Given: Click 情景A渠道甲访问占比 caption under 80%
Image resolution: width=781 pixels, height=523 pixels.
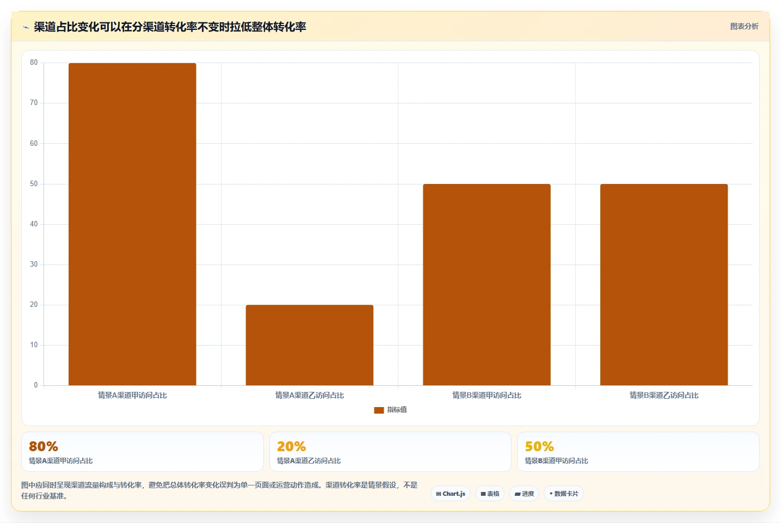Looking at the screenshot, I should [61, 461].
